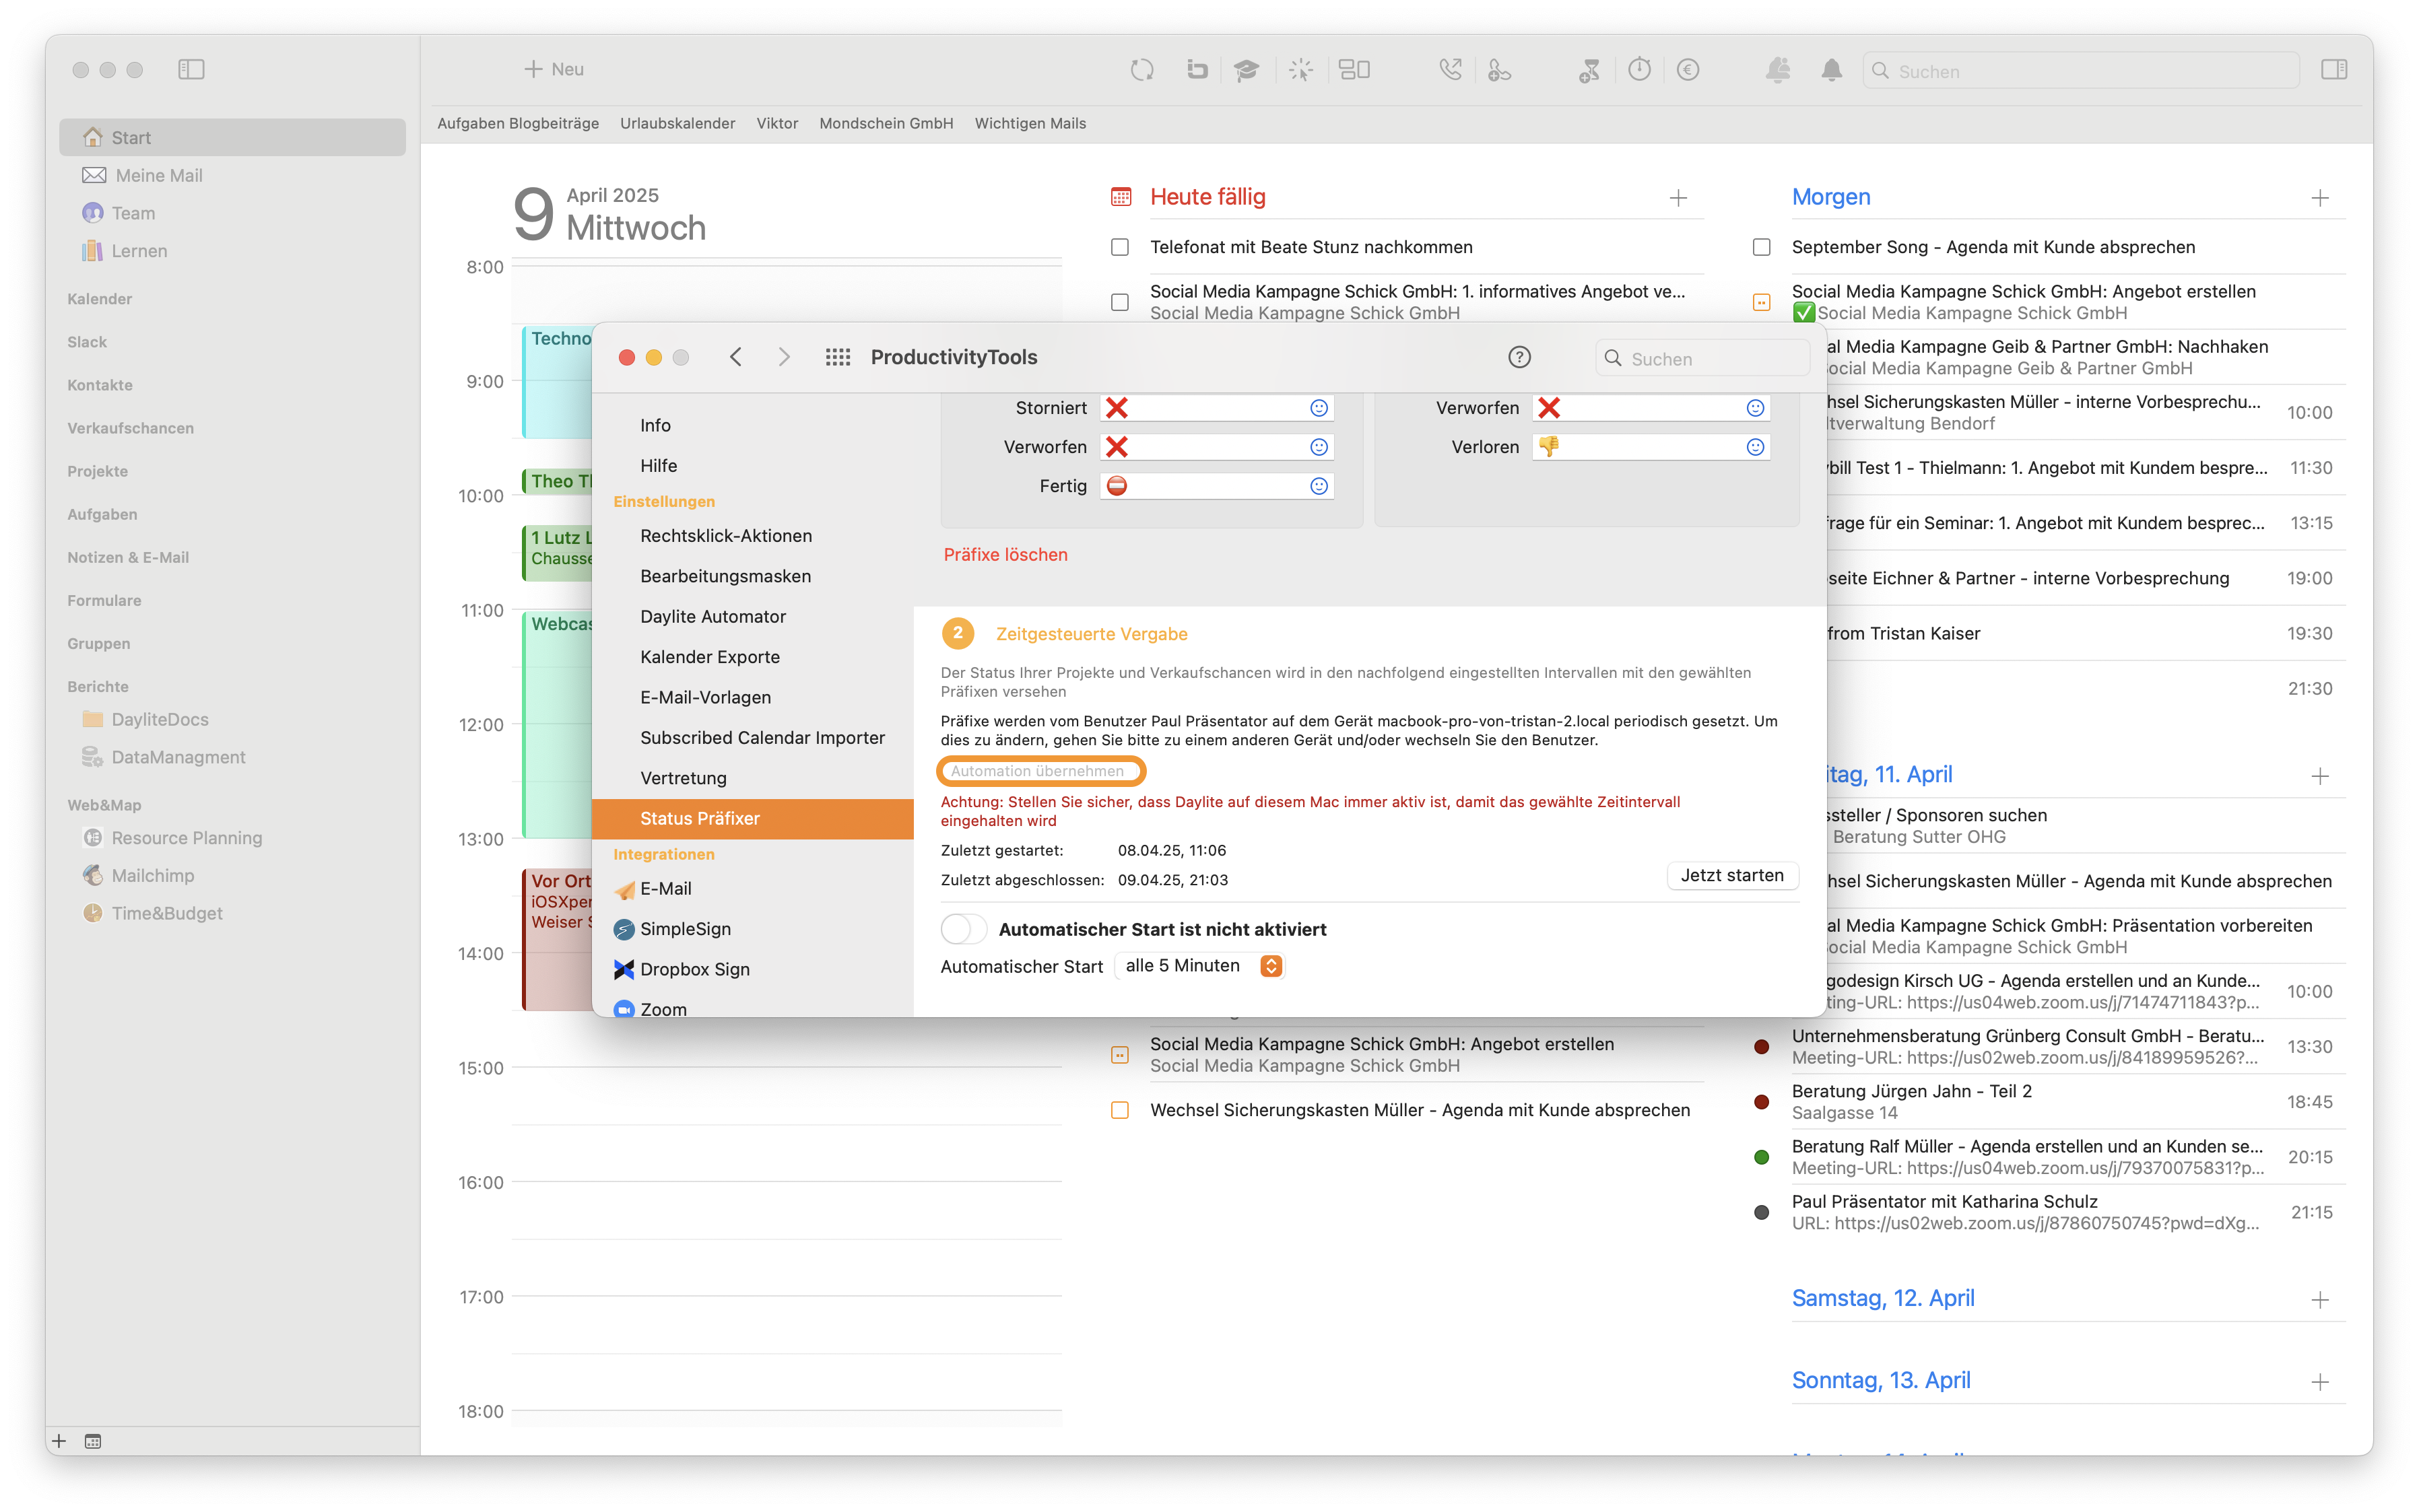The width and height of the screenshot is (2419, 1512).
Task: Add item to Heute fällig with plus
Action: pos(1679,198)
